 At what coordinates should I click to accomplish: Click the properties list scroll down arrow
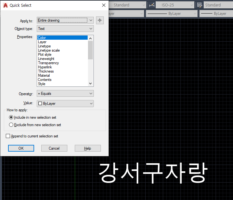tap(90, 84)
